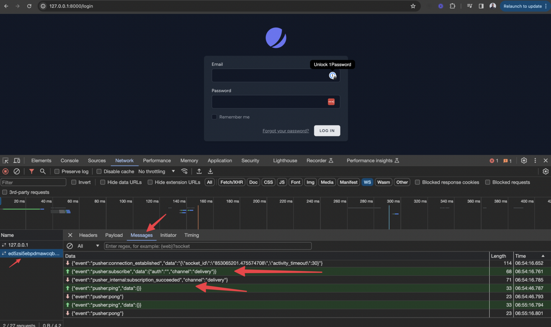Click the LOG IN button
This screenshot has height=327, width=551.
tap(327, 131)
